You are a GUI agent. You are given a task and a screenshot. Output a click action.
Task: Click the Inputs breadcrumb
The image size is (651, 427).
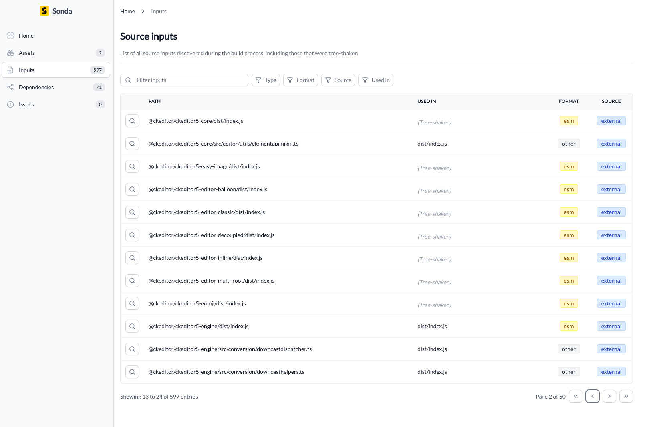(x=159, y=11)
